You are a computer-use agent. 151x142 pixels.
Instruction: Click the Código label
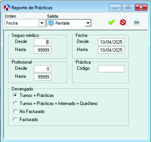pos(83,68)
